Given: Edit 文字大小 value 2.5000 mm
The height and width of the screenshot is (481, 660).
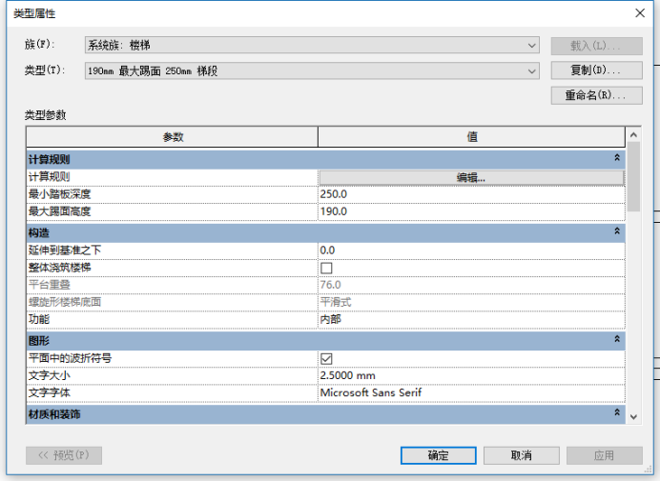Looking at the screenshot, I should [x=471, y=375].
